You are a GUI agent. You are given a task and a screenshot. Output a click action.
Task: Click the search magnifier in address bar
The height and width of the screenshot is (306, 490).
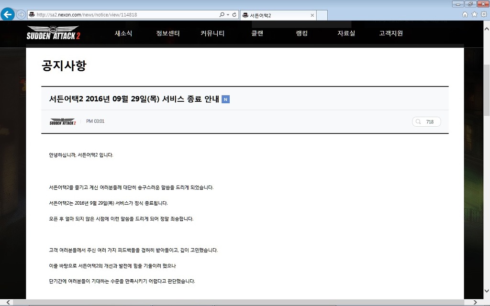222,14
